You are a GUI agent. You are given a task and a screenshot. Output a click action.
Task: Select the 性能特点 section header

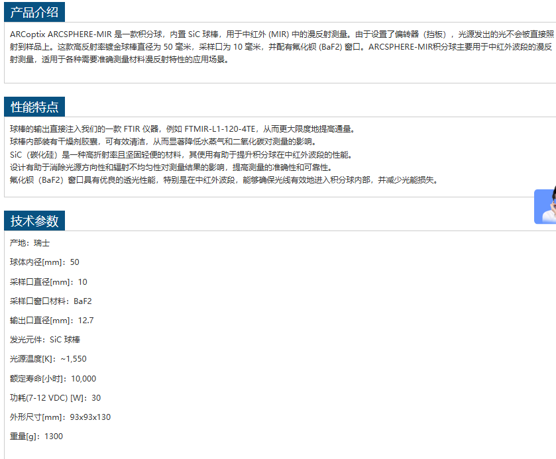point(34,107)
